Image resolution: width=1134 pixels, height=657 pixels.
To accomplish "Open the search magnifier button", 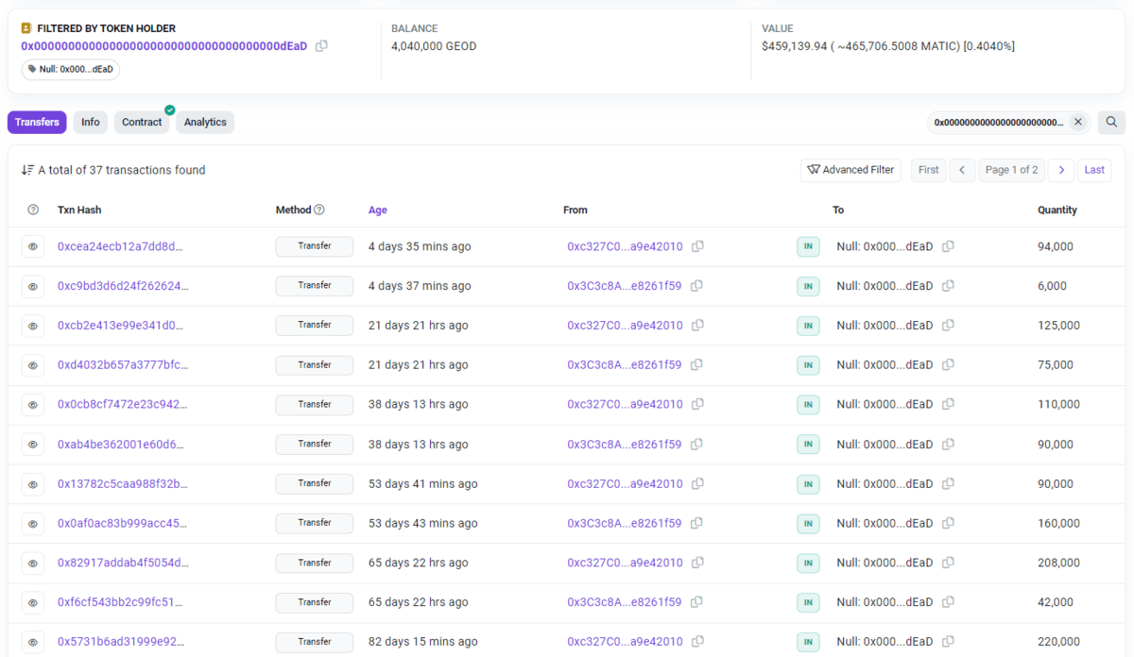I will pos(1111,122).
